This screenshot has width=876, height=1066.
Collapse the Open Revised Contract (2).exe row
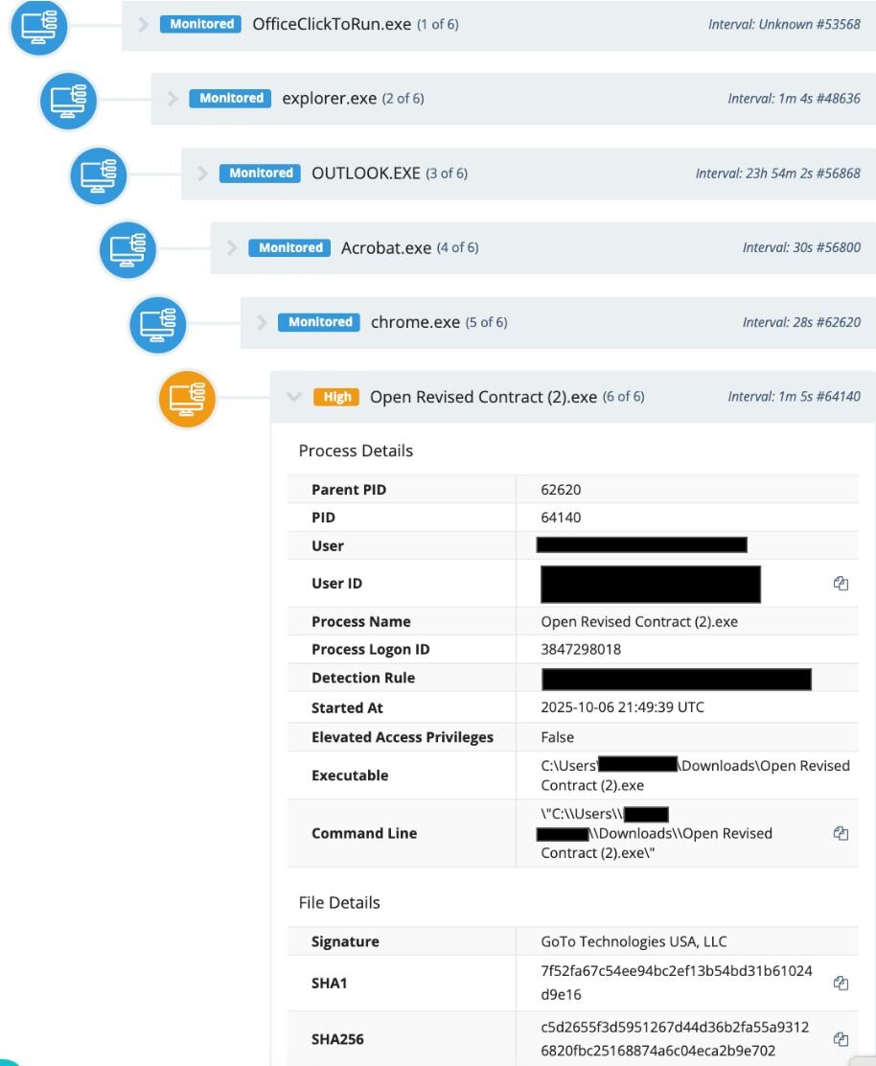click(293, 397)
